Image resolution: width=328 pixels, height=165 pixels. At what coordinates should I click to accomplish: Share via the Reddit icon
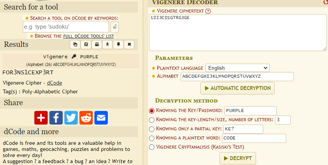[86, 117]
